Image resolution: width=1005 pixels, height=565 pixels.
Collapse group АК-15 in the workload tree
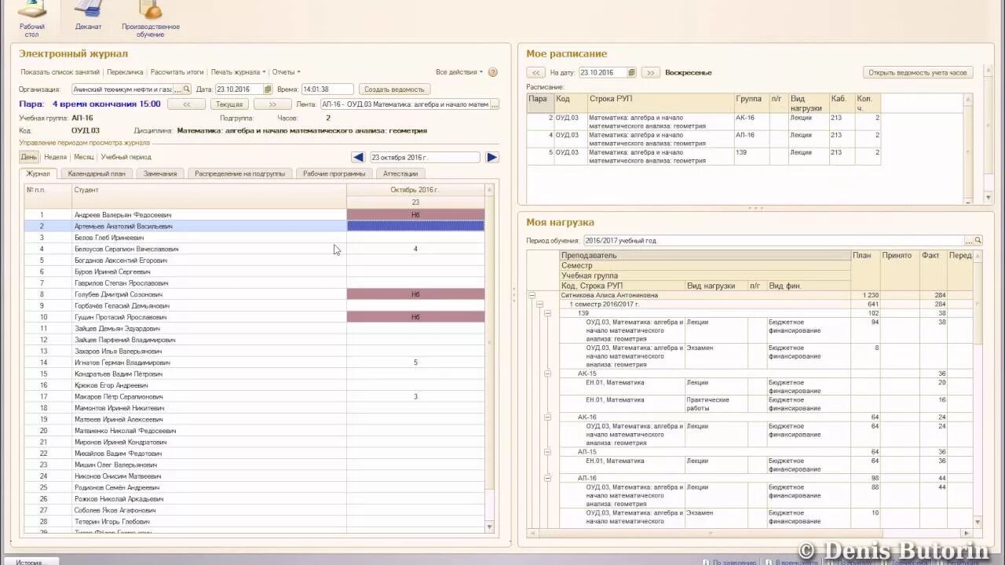(x=547, y=374)
